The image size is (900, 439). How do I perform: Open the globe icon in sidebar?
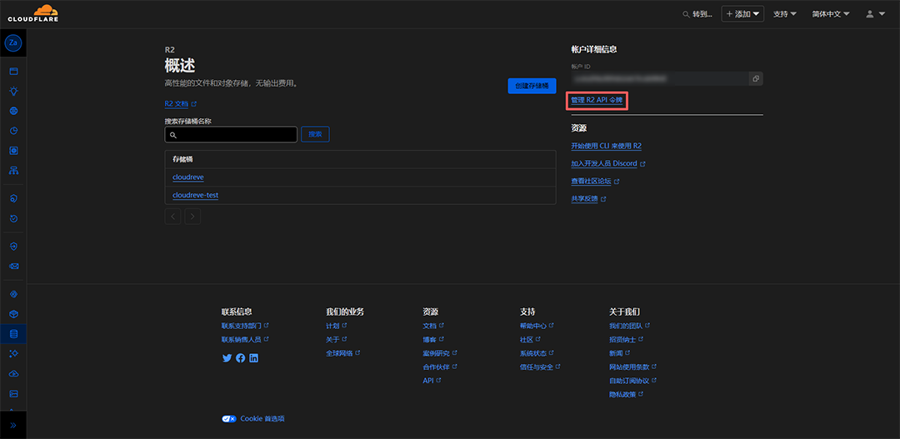click(x=14, y=111)
